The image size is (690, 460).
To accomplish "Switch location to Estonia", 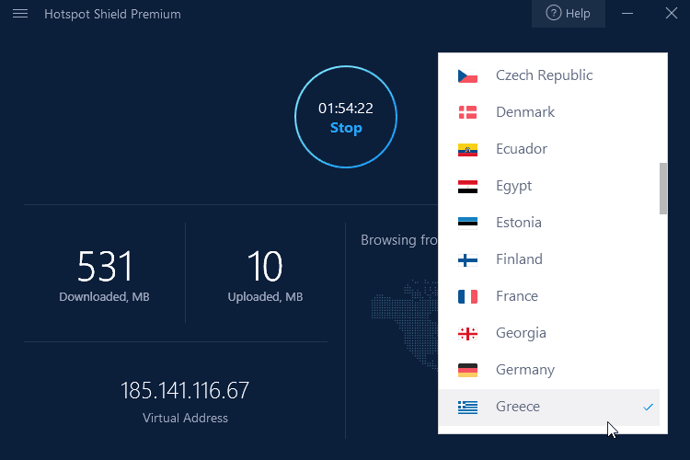I will point(548,223).
